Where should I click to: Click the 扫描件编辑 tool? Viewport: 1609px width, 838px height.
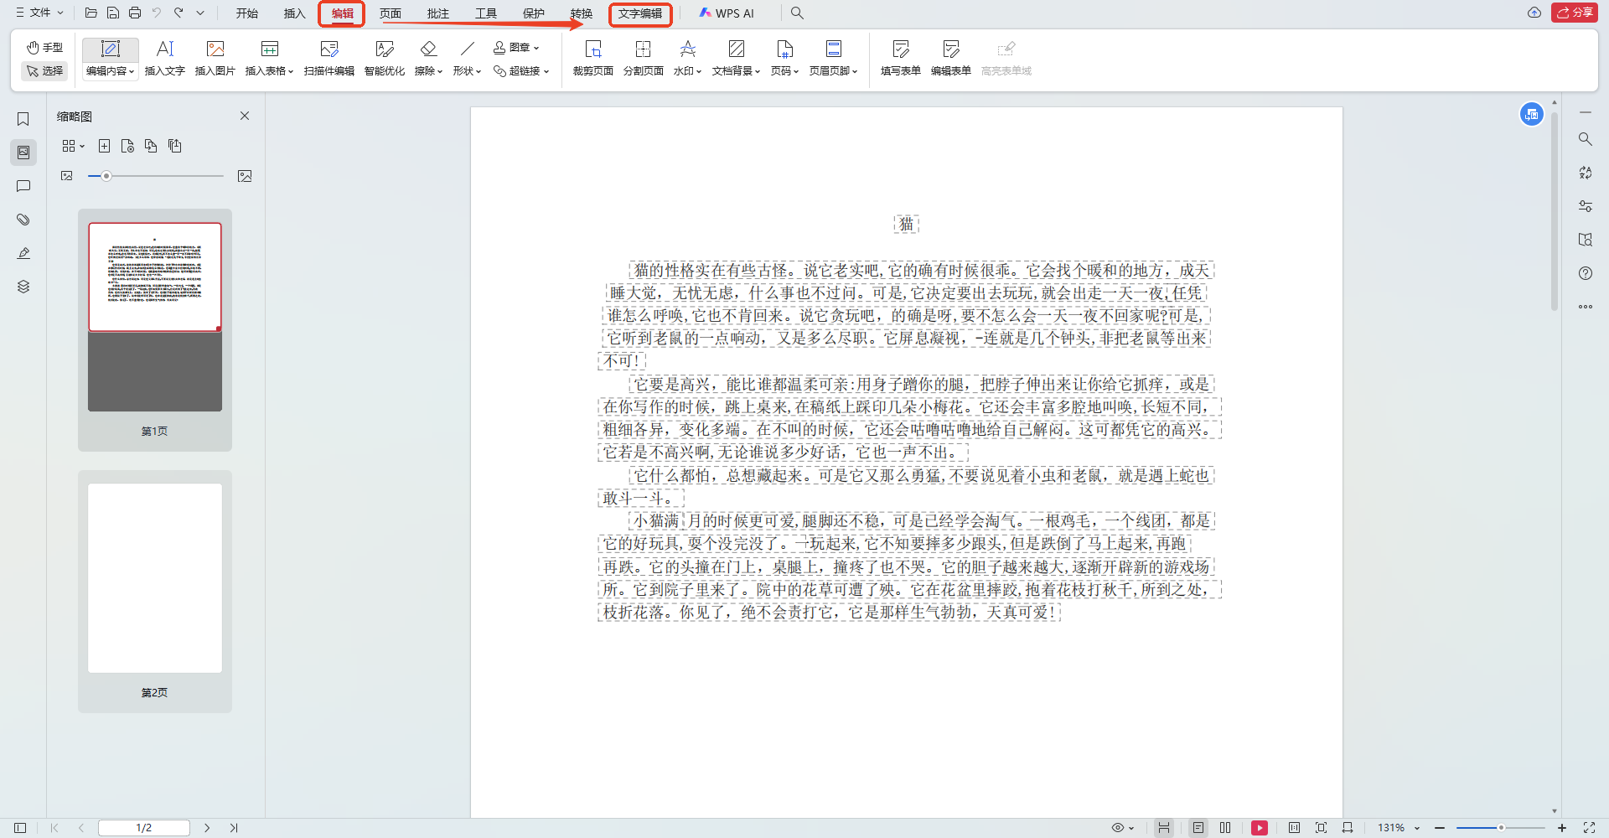click(329, 59)
